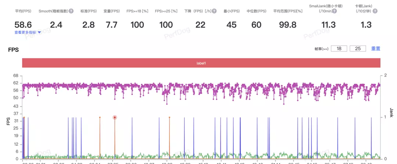Screen dimensions: 397x164
Task: Click the highlighted red Jank marker dot
Action: click(x=115, y=117)
